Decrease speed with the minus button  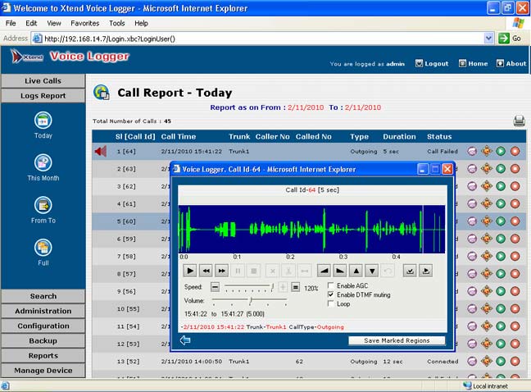pos(215,287)
